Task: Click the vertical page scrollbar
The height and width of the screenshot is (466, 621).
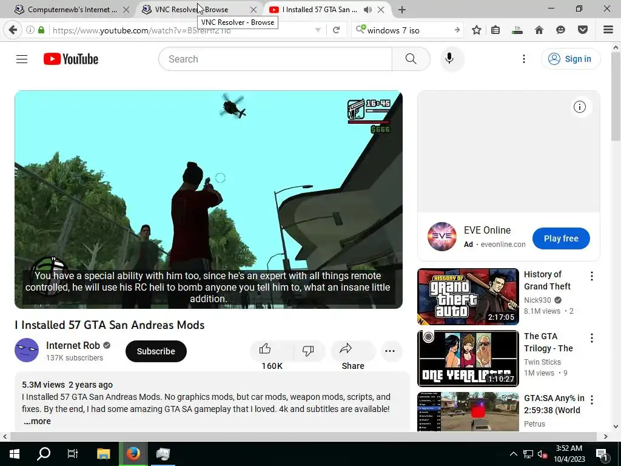Action: [x=616, y=96]
